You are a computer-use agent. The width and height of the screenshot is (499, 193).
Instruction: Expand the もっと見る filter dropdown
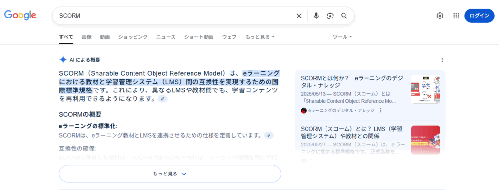point(260,37)
